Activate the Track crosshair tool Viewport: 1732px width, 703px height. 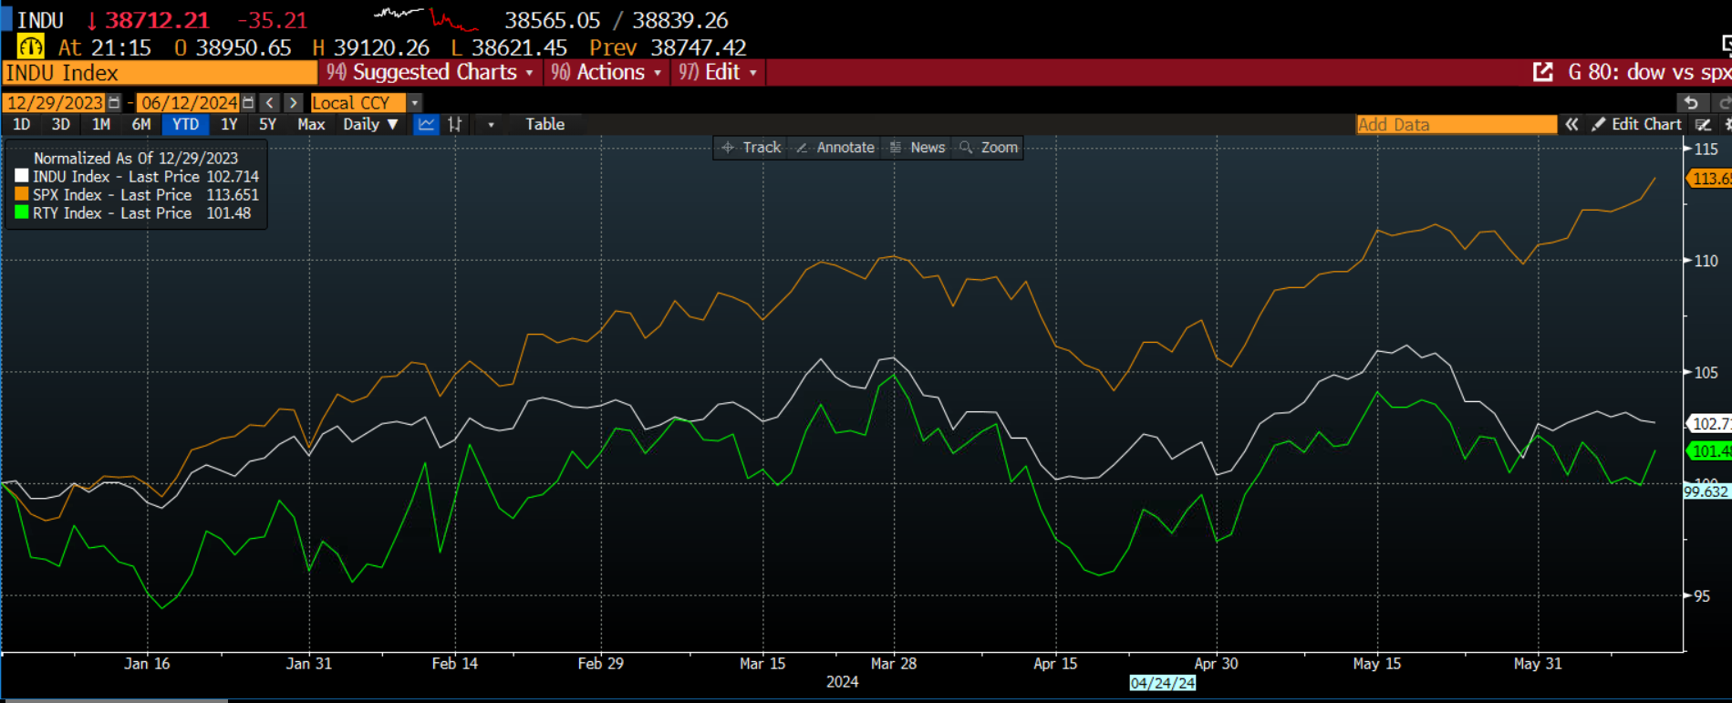coord(752,148)
